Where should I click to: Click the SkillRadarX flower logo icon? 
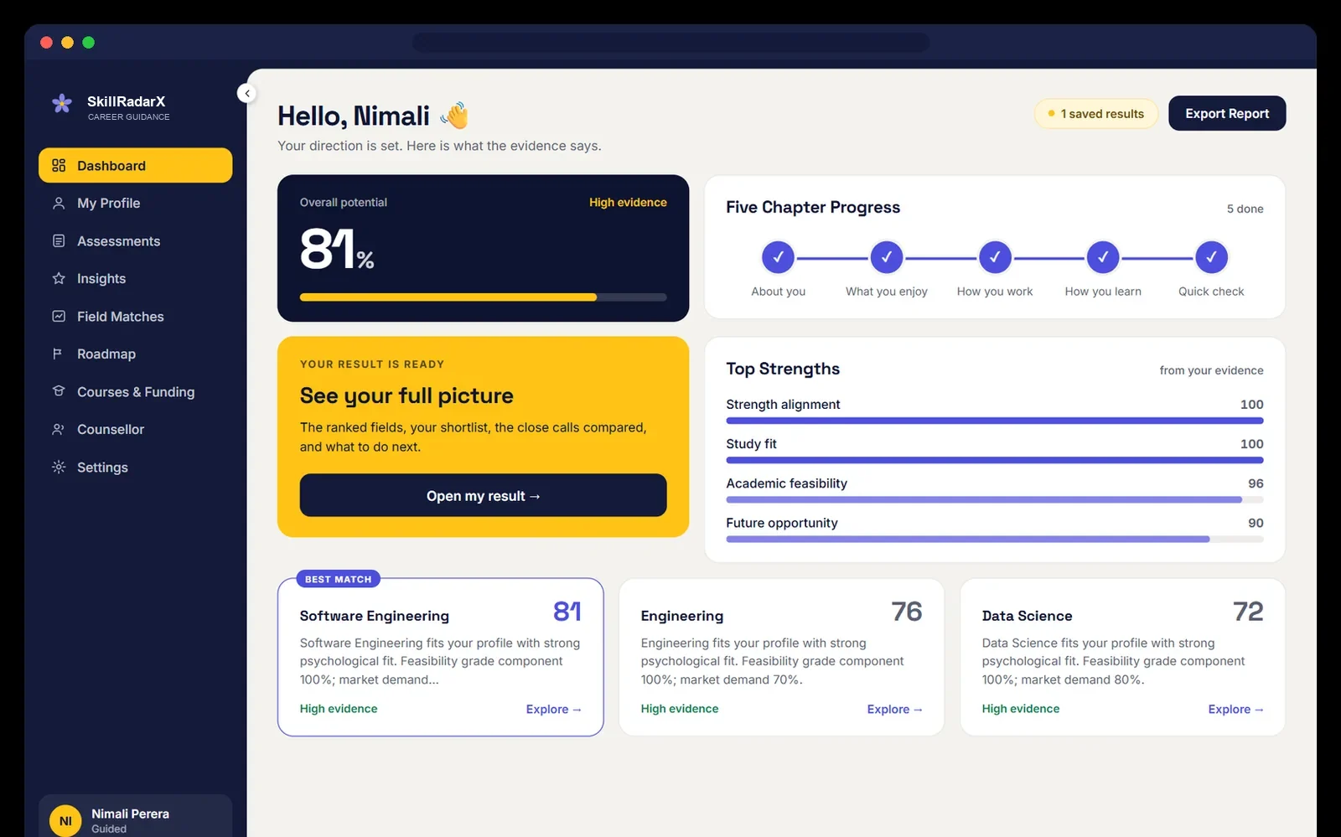pos(61,103)
